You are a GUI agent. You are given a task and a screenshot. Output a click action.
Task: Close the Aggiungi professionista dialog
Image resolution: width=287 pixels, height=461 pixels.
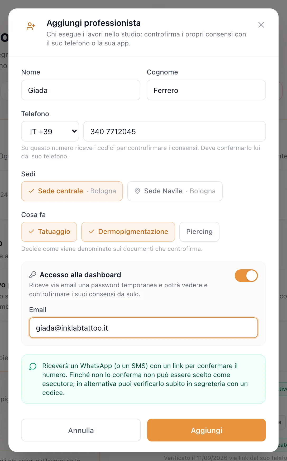tap(261, 25)
